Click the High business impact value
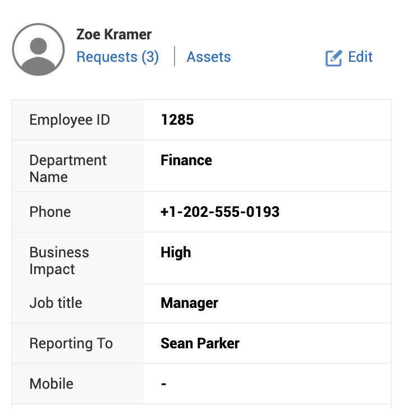 click(x=176, y=252)
